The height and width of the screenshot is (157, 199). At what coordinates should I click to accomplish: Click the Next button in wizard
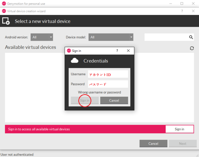(182, 144)
